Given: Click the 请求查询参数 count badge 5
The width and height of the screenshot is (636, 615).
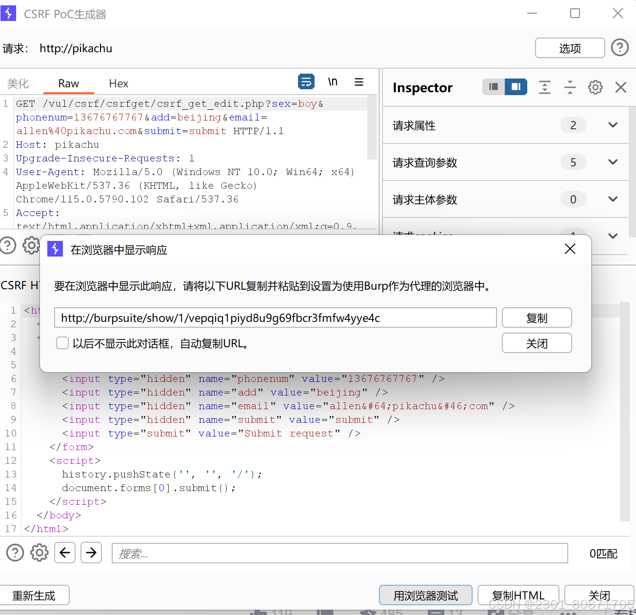Looking at the screenshot, I should tap(573, 162).
